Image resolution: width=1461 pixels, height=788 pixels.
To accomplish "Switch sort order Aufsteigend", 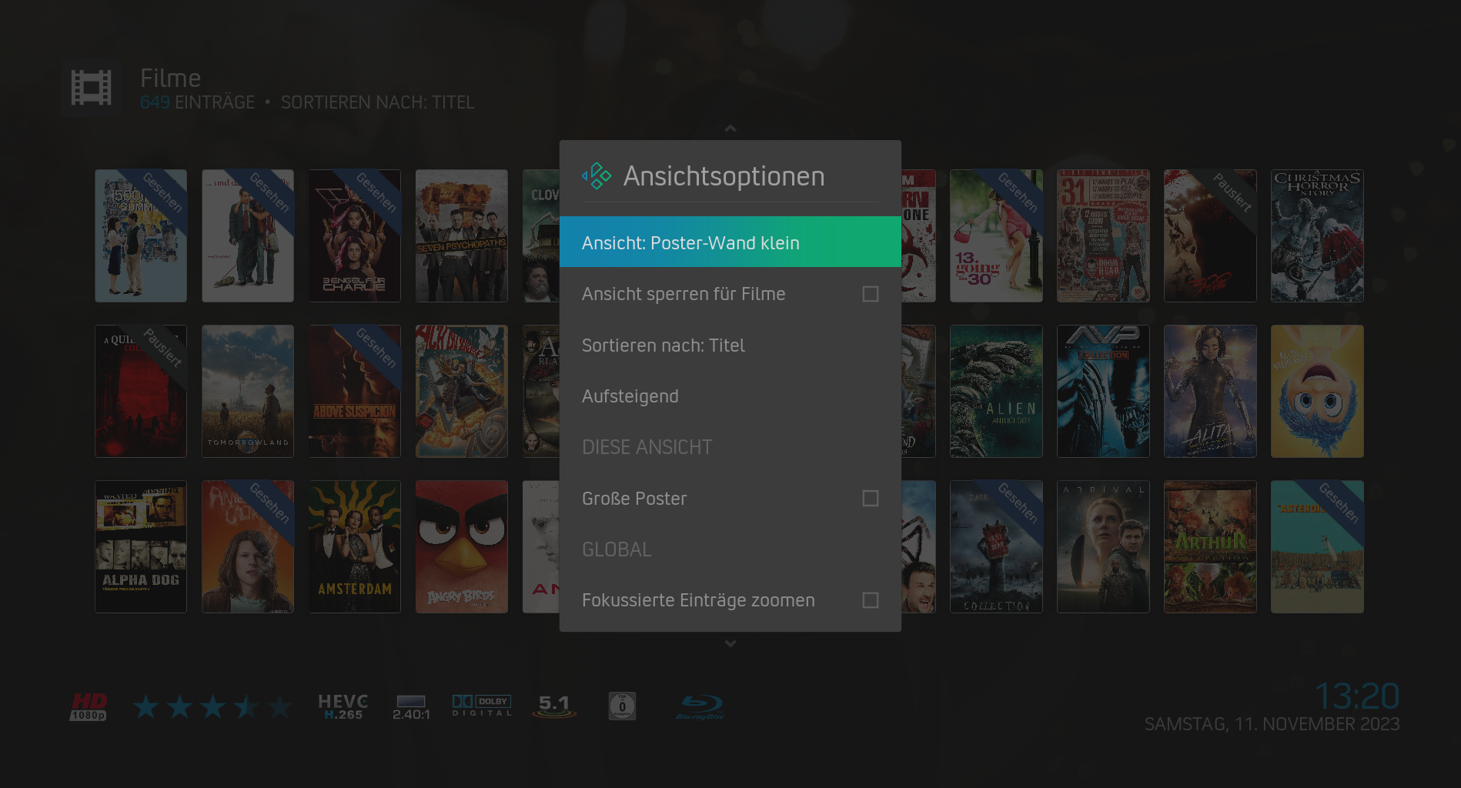I will [x=730, y=396].
